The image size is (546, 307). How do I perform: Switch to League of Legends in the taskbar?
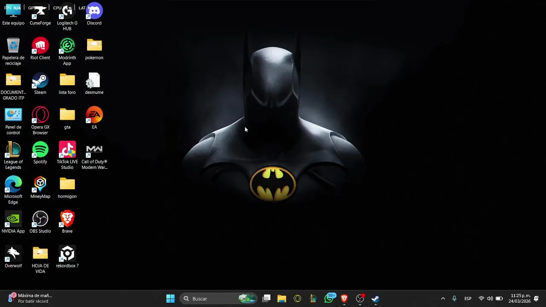313,298
